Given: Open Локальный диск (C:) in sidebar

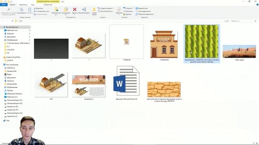Looking at the screenshot, I should click(15, 100).
